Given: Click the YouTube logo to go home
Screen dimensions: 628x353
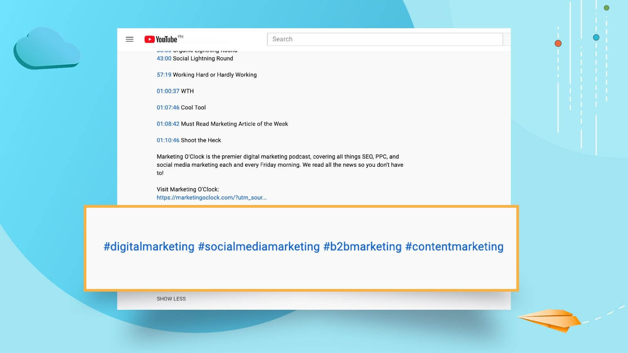Looking at the screenshot, I should [162, 39].
